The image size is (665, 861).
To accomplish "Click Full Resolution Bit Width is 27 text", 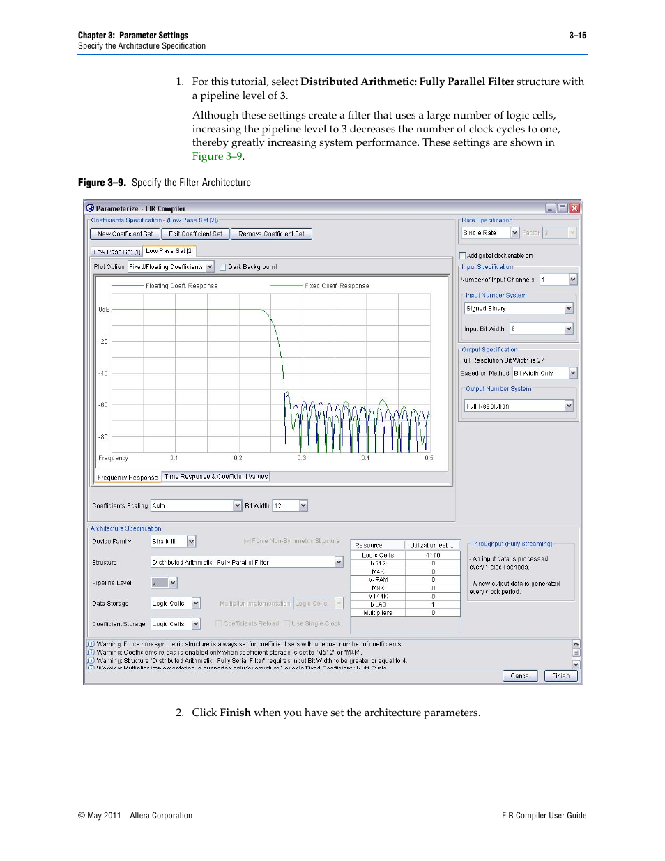I will [502, 360].
